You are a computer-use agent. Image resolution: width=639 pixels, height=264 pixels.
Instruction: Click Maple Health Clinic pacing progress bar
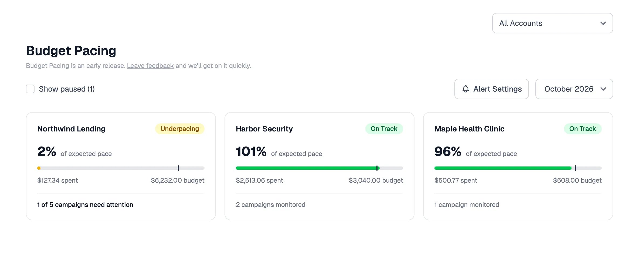518,168
